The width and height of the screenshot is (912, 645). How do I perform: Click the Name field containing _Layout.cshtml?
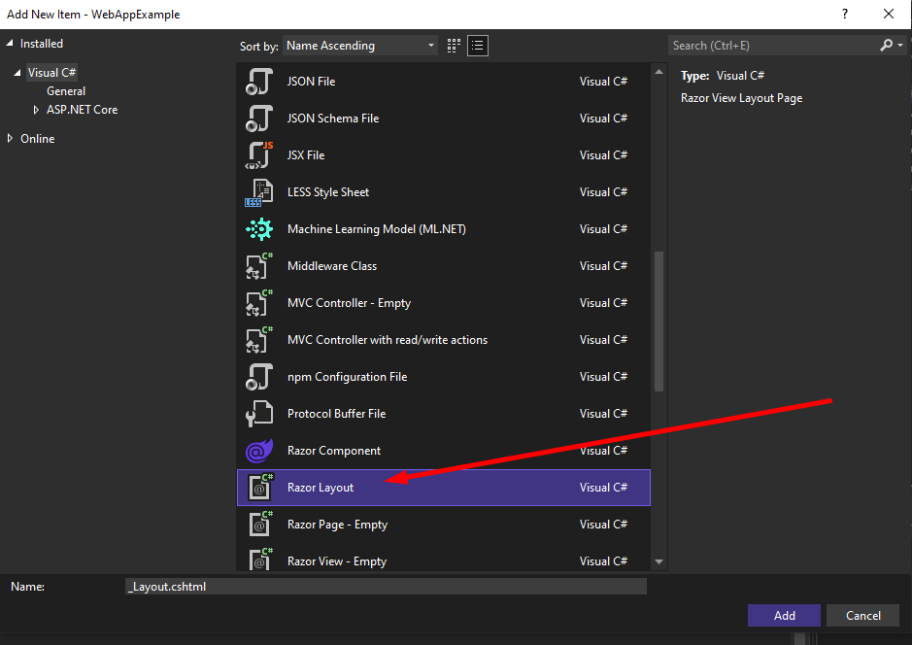click(386, 587)
